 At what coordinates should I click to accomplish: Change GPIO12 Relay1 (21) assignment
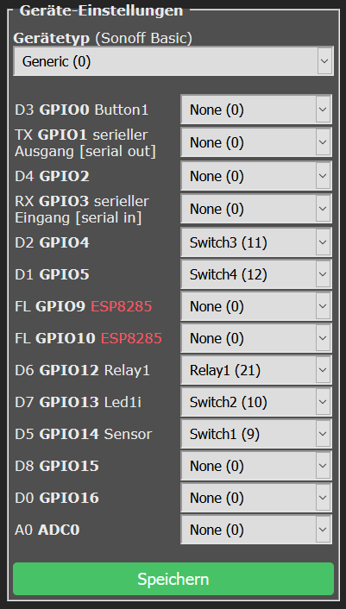[256, 371]
